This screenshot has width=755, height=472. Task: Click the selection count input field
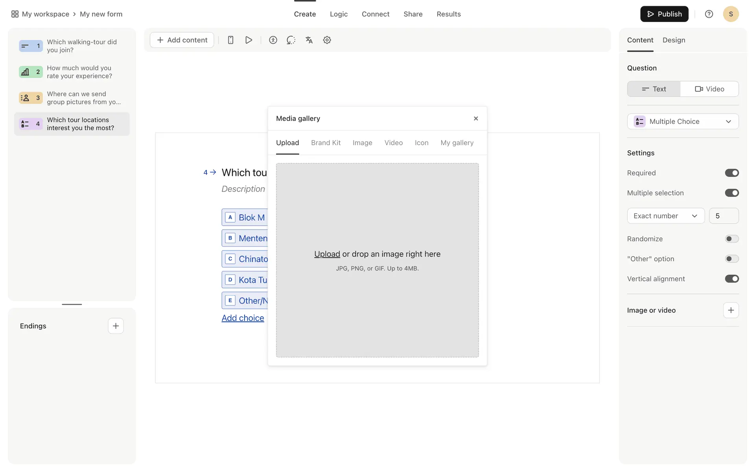tap(724, 216)
